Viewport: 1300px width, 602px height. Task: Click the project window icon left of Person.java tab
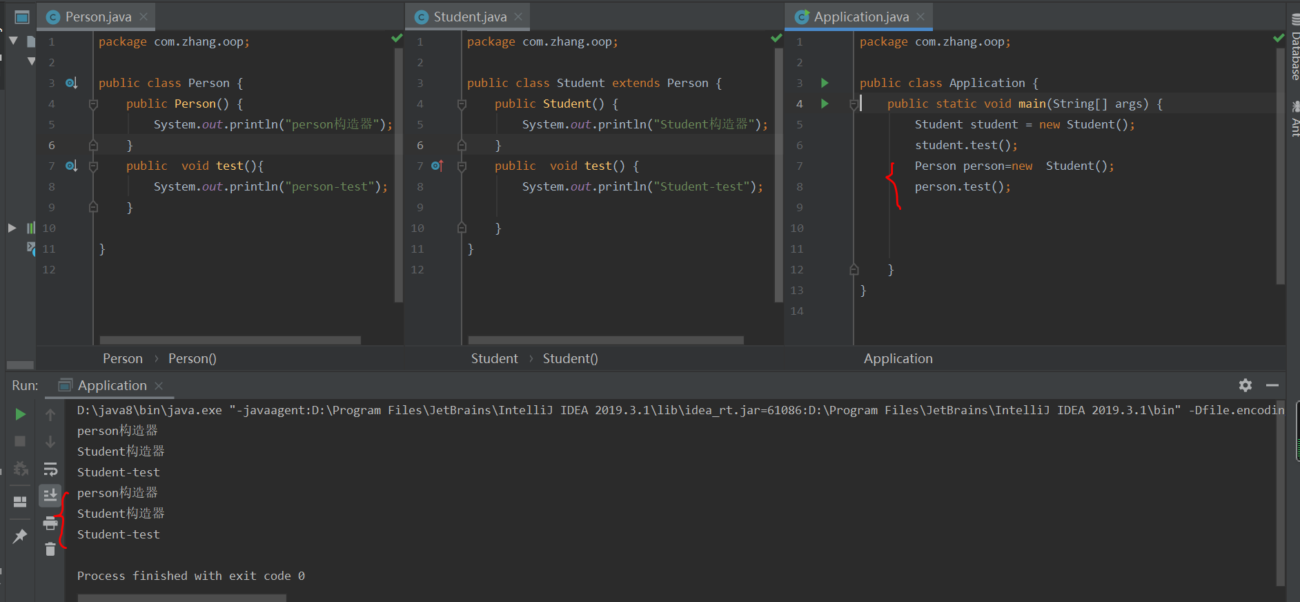pos(22,17)
